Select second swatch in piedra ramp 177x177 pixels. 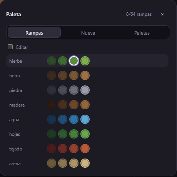coord(63,90)
